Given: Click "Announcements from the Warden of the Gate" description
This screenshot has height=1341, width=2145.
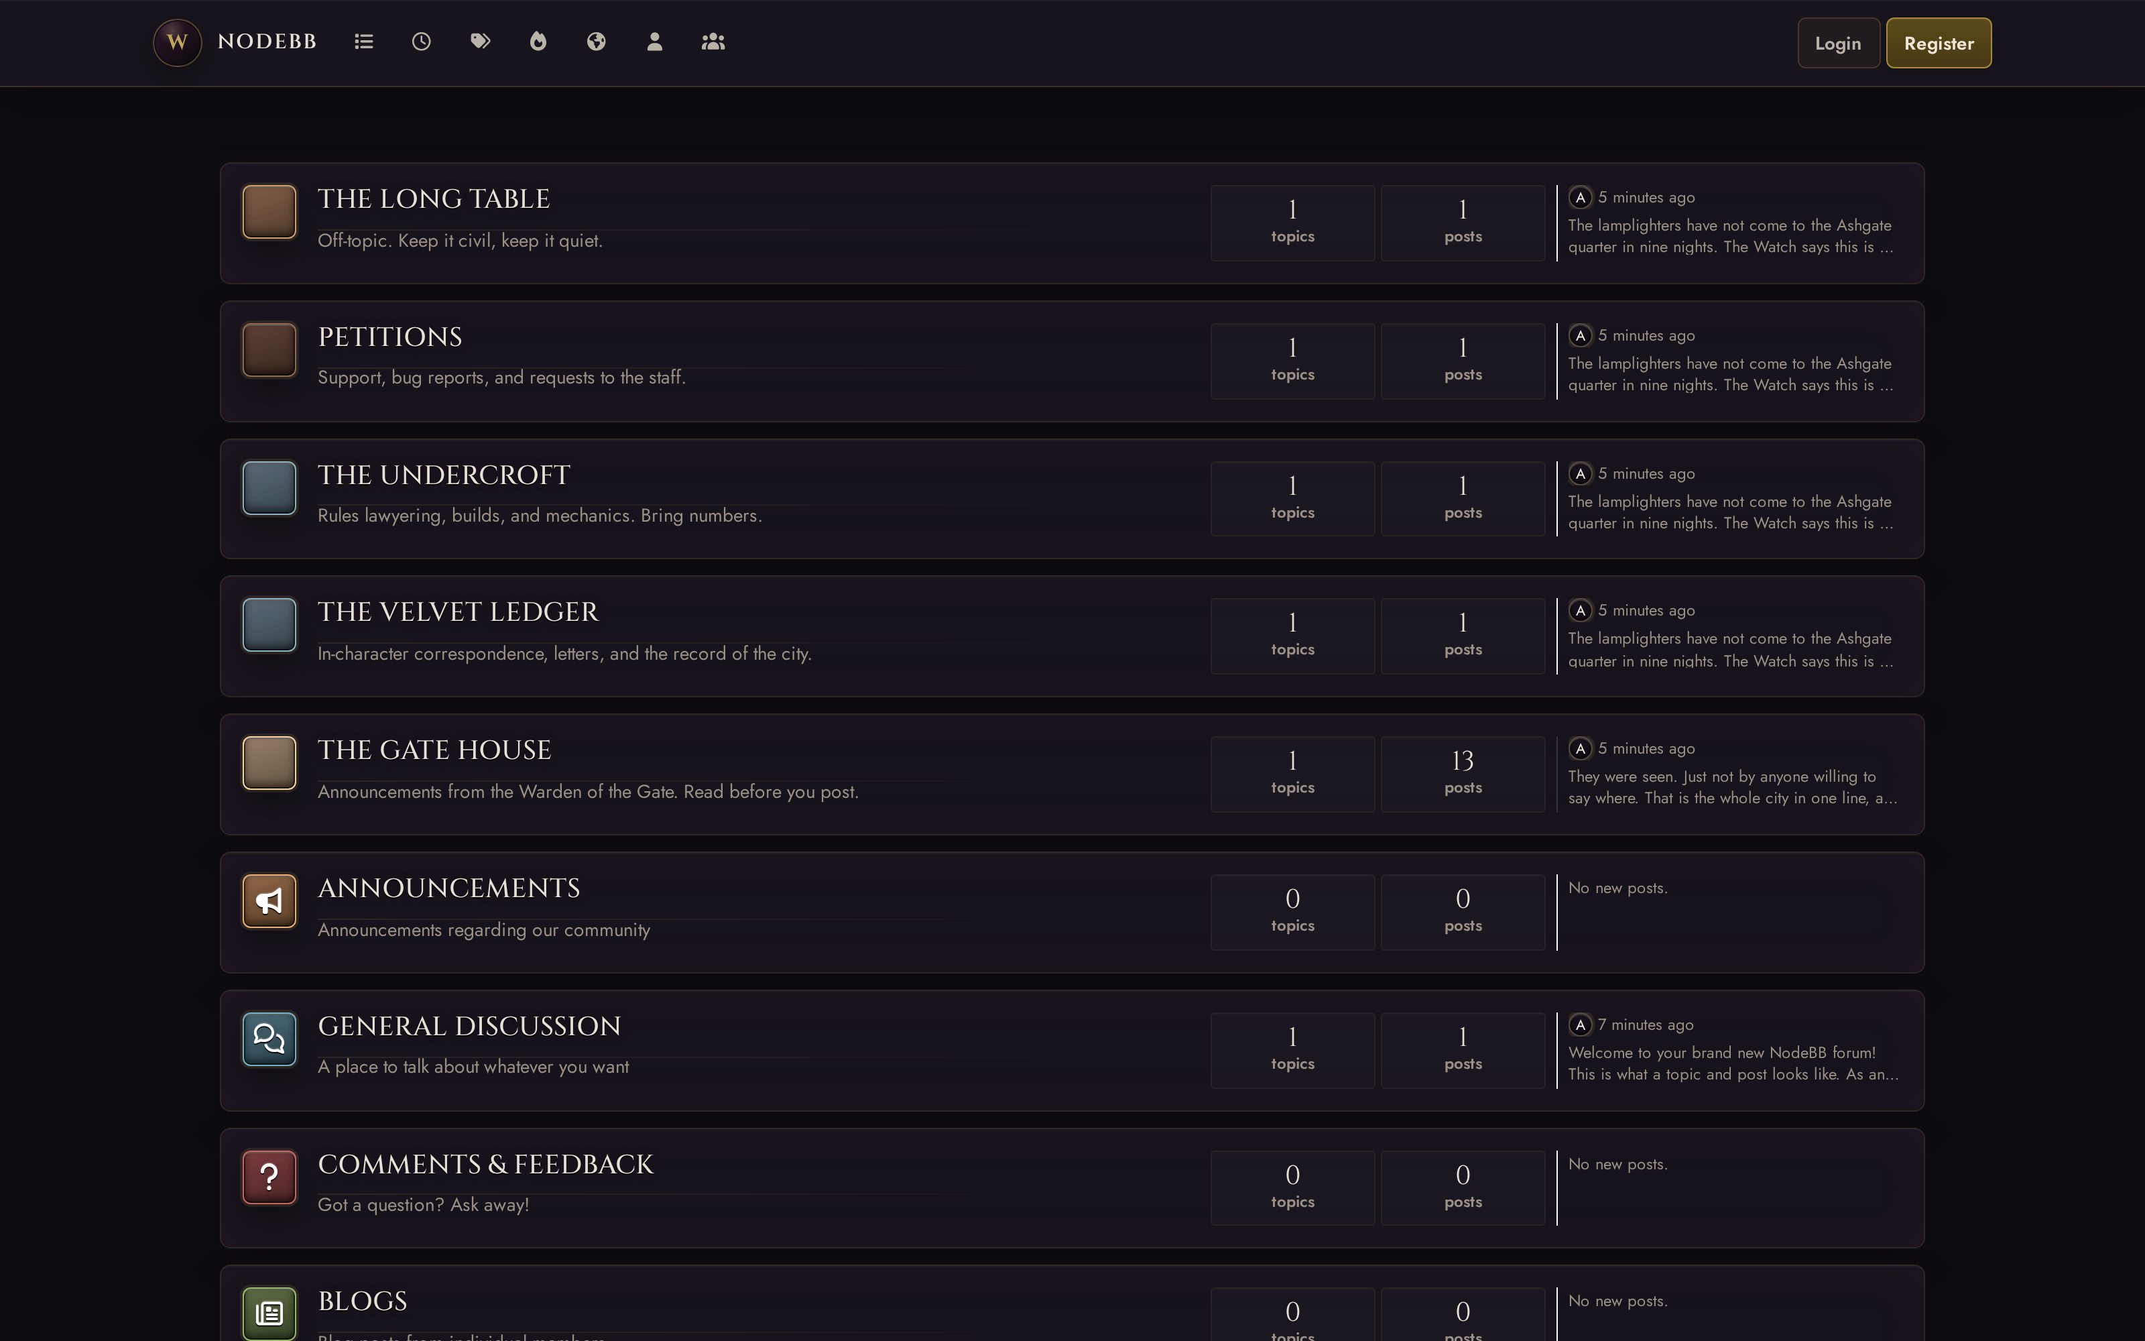Looking at the screenshot, I should [x=588, y=792].
